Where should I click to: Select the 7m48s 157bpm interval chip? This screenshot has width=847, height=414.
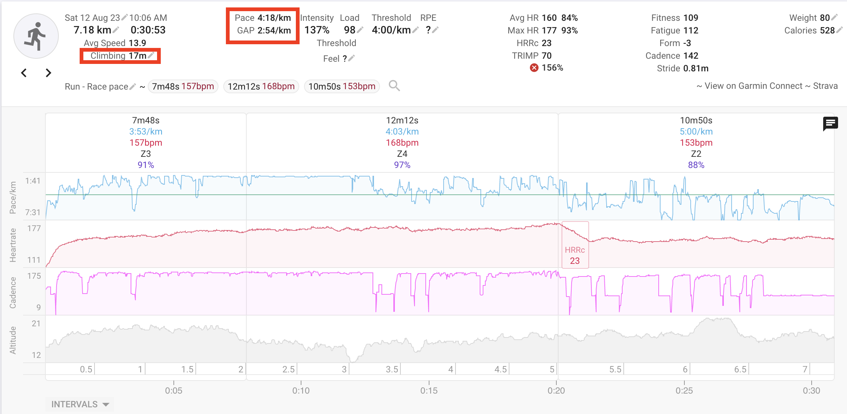pos(183,86)
